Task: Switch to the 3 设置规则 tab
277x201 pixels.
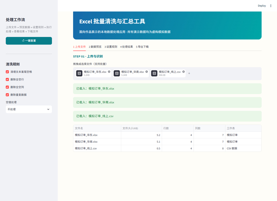Action: 111,47
